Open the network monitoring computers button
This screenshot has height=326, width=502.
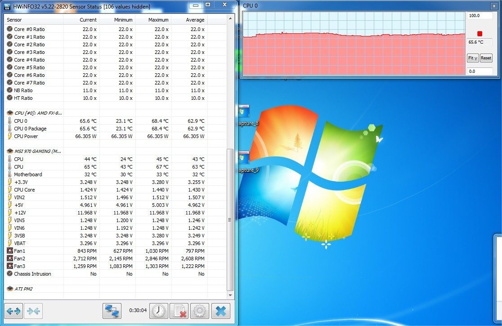click(x=112, y=311)
